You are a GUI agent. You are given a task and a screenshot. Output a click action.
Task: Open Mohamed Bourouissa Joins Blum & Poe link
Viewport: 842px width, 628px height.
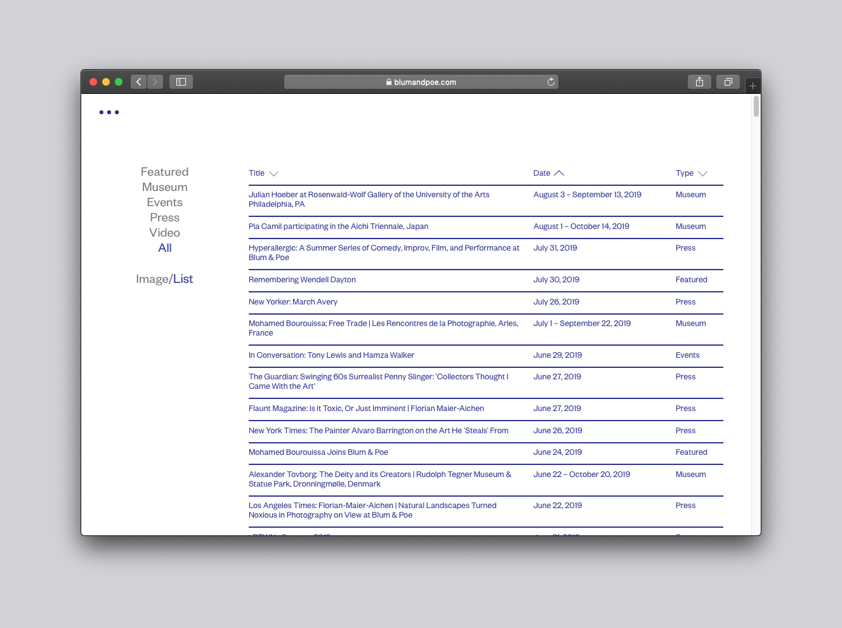[318, 452]
